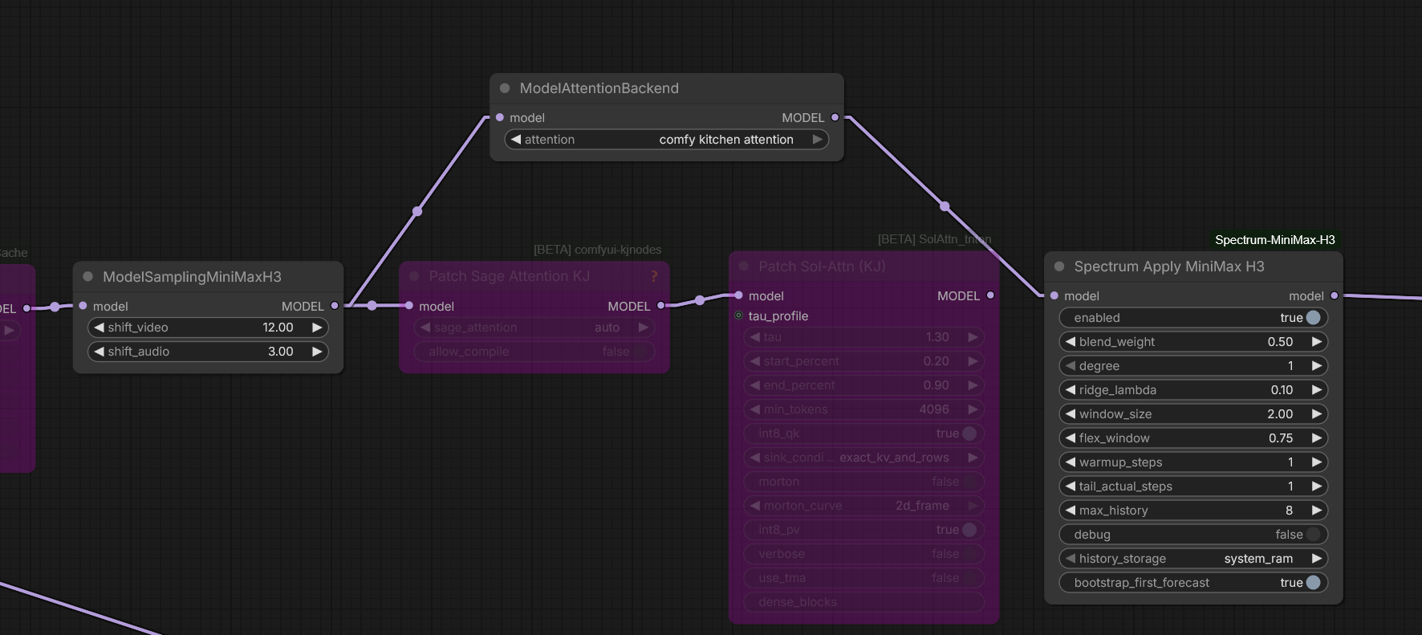Click the Patch Sage Attention KJ model input socket
This screenshot has height=635, width=1422.
coord(409,306)
